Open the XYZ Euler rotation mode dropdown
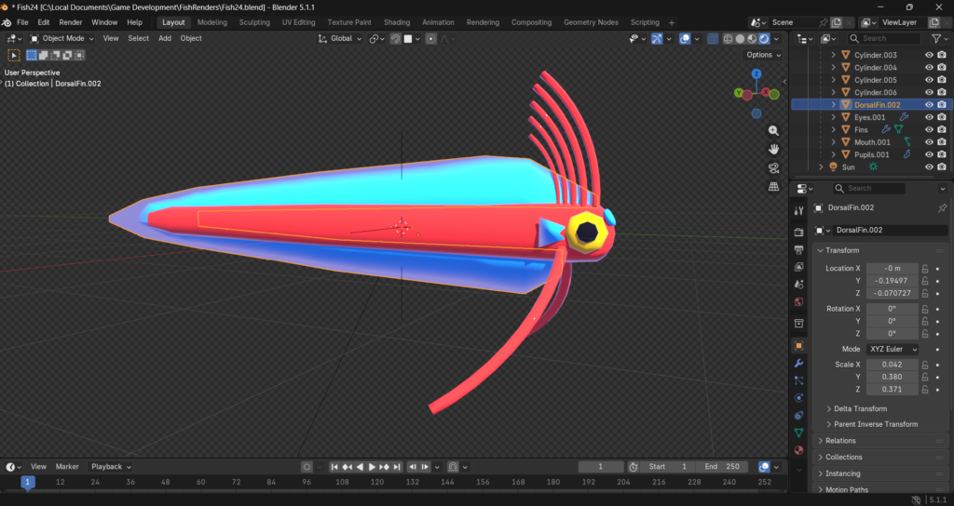 point(893,350)
